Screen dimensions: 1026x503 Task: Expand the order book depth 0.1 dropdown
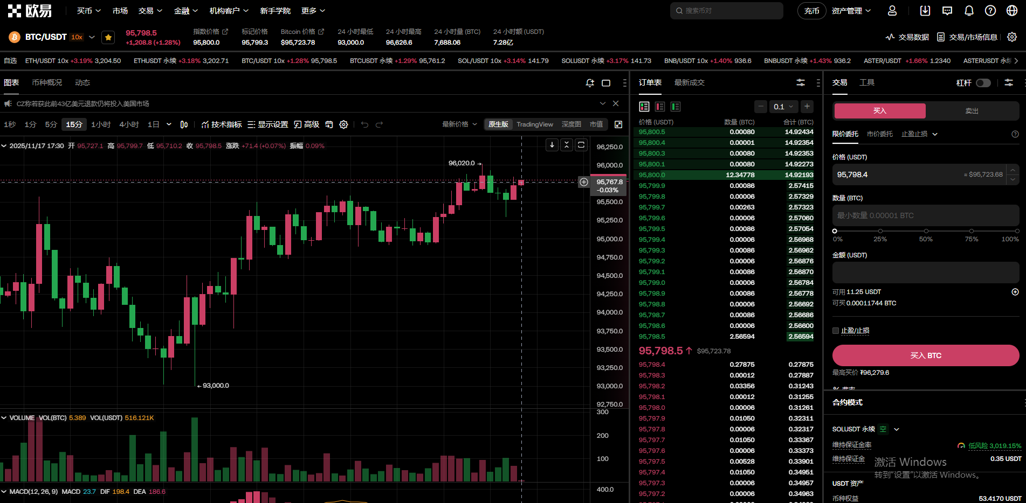(784, 107)
